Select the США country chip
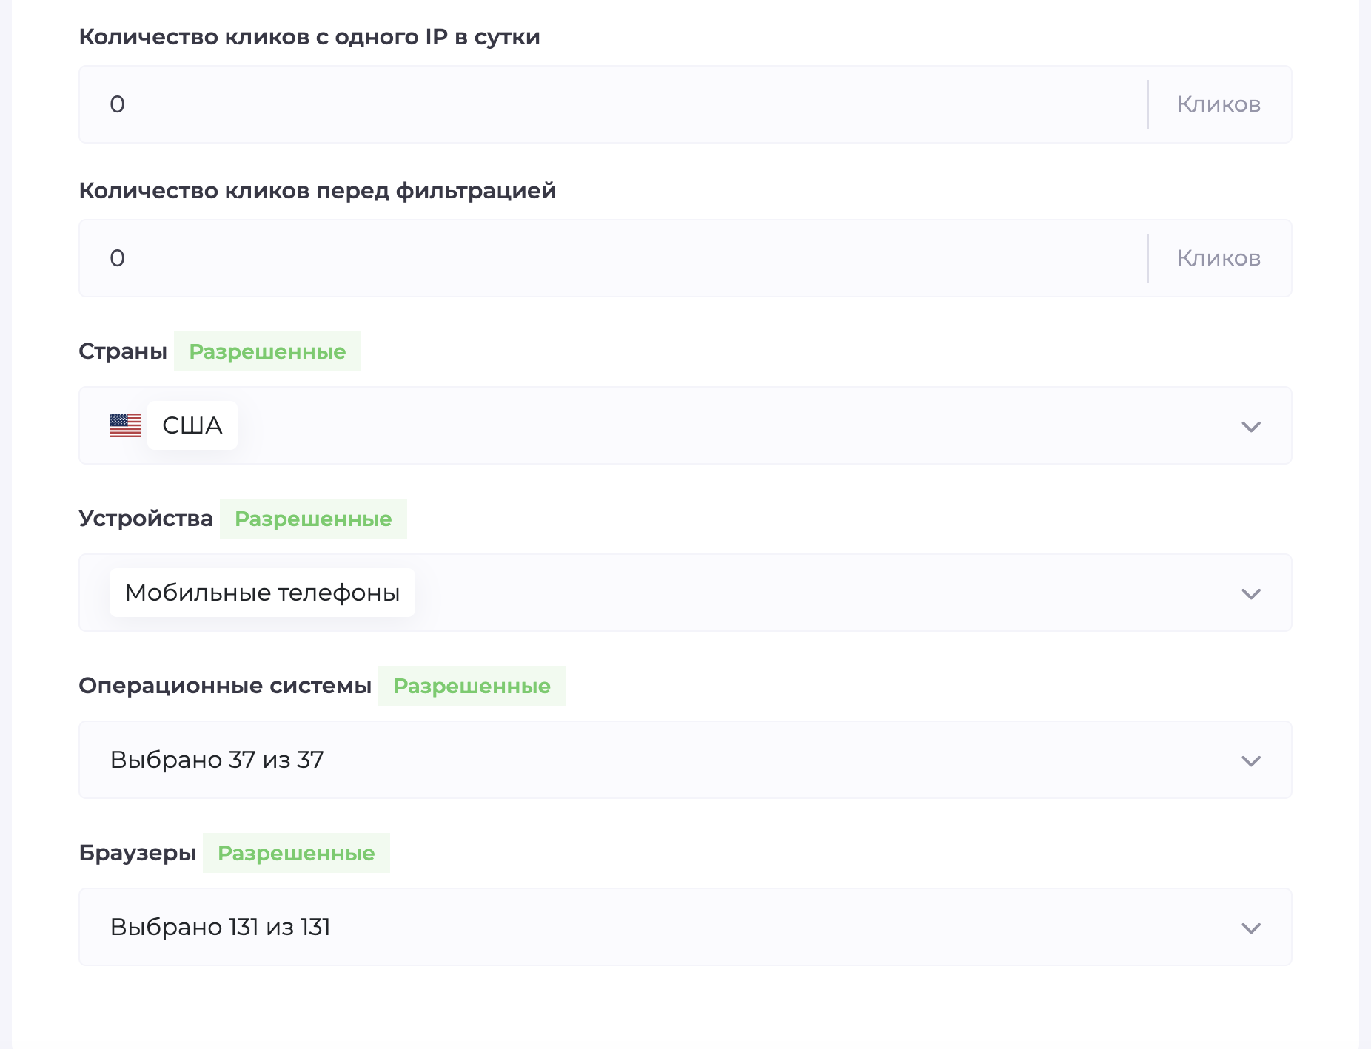Image resolution: width=1371 pixels, height=1049 pixels. coord(192,425)
